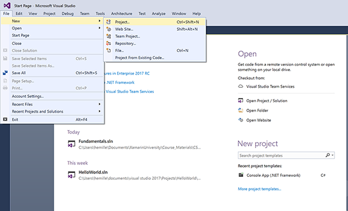The image size is (348, 211).
Task: Click the HelloWorld.sln solution icon
Action: [71, 175]
